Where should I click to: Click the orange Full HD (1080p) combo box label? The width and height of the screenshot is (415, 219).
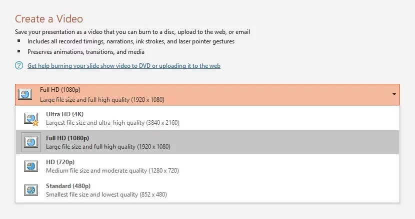[x=60, y=90]
